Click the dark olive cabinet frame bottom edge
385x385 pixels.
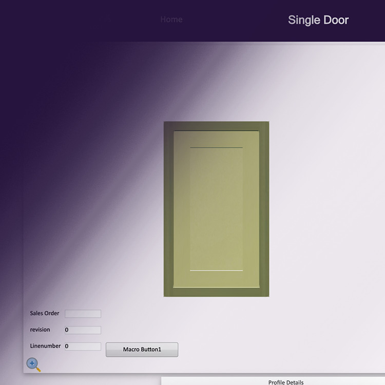(x=216, y=292)
